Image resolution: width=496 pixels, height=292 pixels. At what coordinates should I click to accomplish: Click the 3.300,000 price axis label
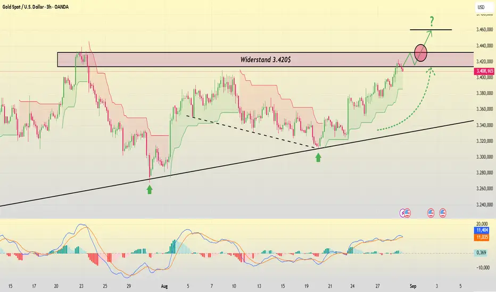pyautogui.click(x=484, y=157)
